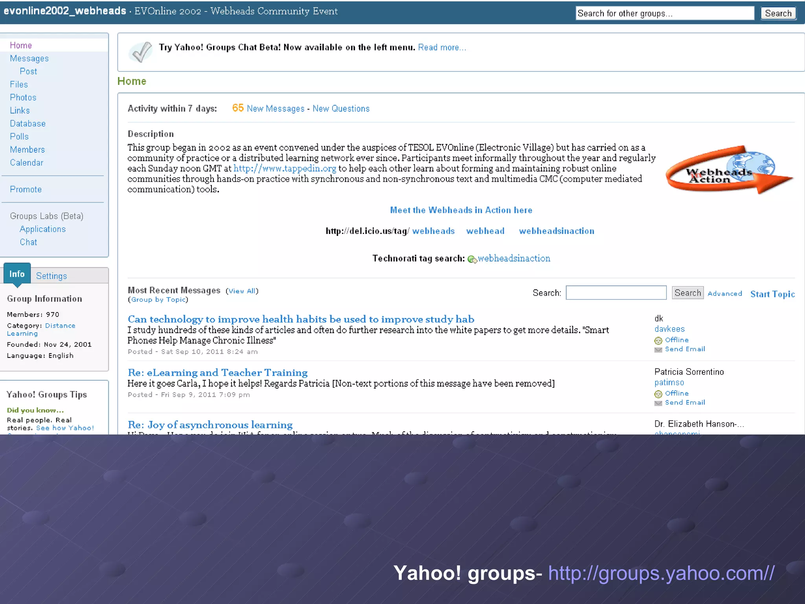Open the Home menu item
Image resolution: width=805 pixels, height=604 pixels.
tap(21, 45)
